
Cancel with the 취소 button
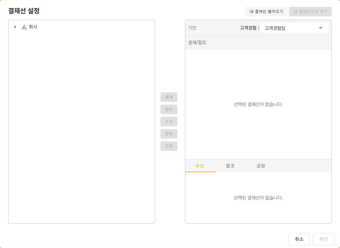coord(299,239)
